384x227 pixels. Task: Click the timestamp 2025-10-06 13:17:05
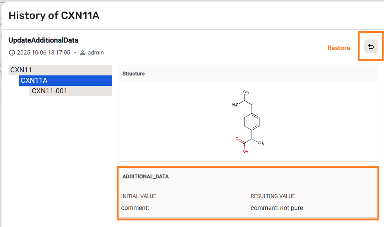44,53
